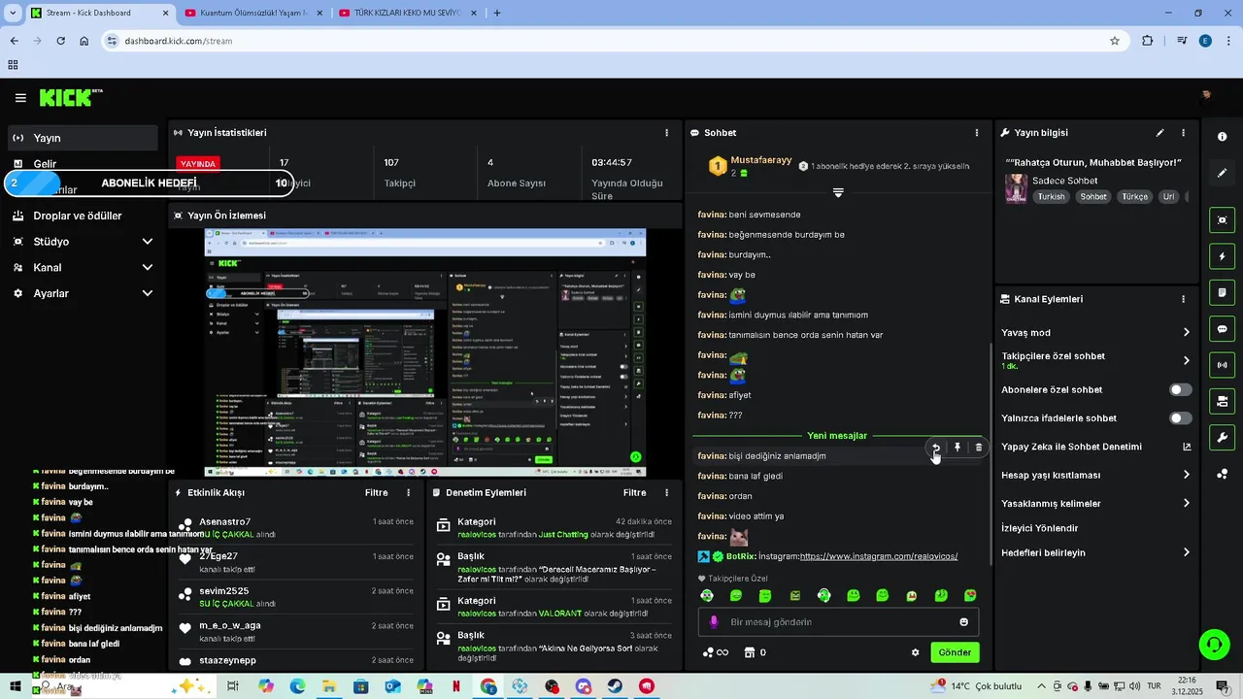Image resolution: width=1243 pixels, height=699 pixels.
Task: Open Yavaş mod options arrow
Action: (1186, 332)
